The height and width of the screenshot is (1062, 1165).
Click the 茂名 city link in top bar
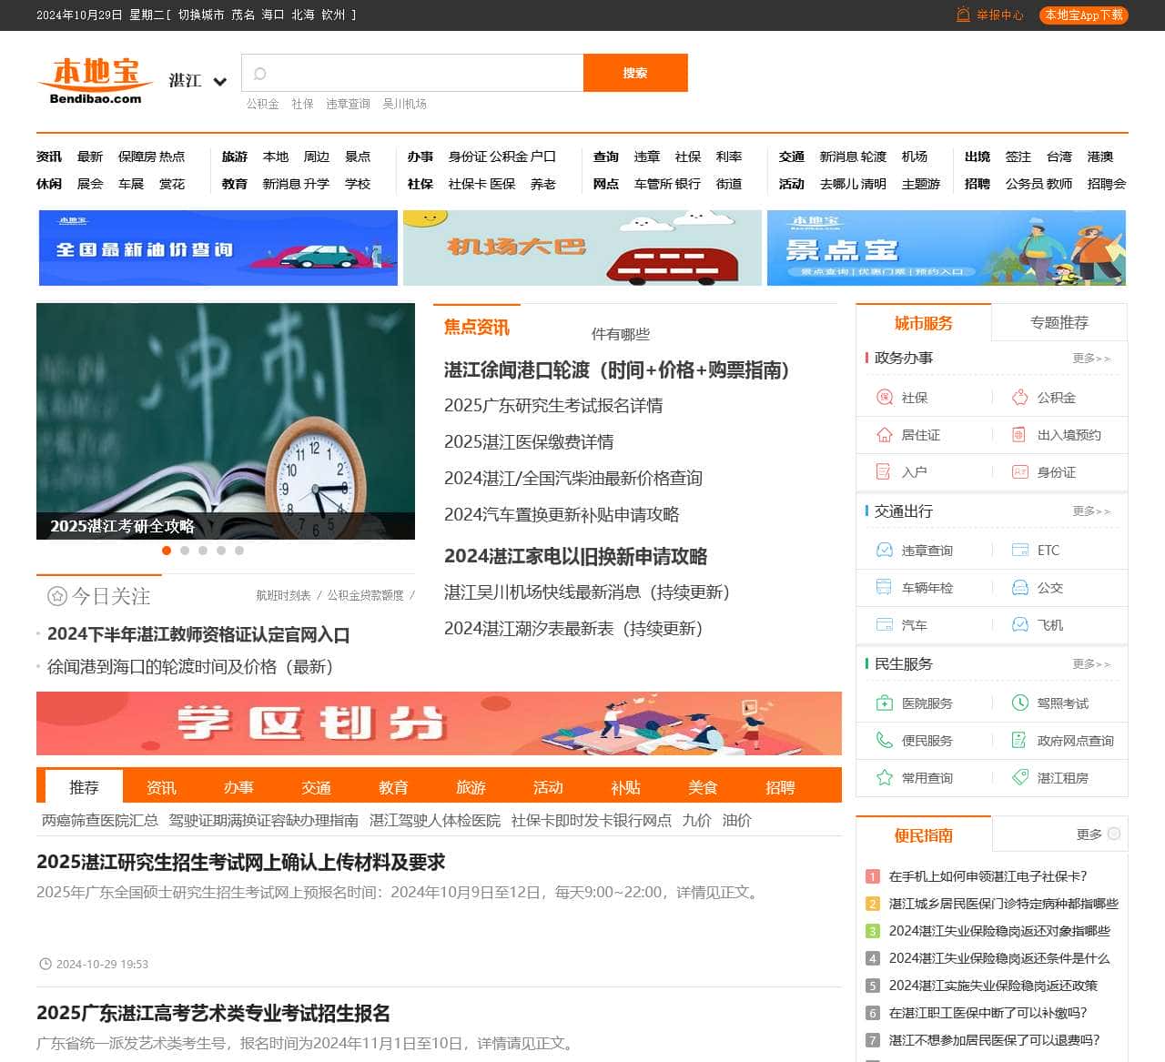(243, 15)
